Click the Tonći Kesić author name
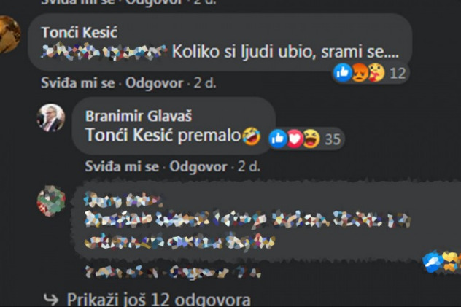 click(80, 32)
